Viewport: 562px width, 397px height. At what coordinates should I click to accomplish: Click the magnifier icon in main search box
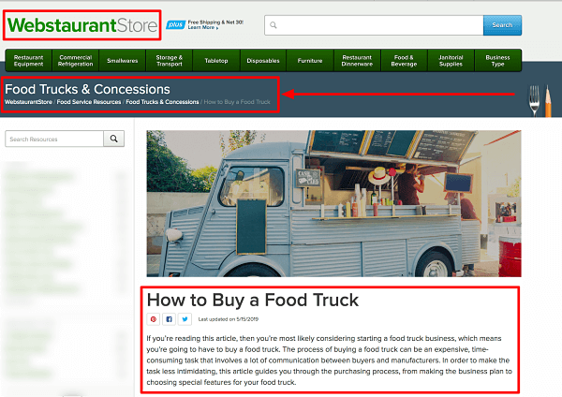(274, 25)
